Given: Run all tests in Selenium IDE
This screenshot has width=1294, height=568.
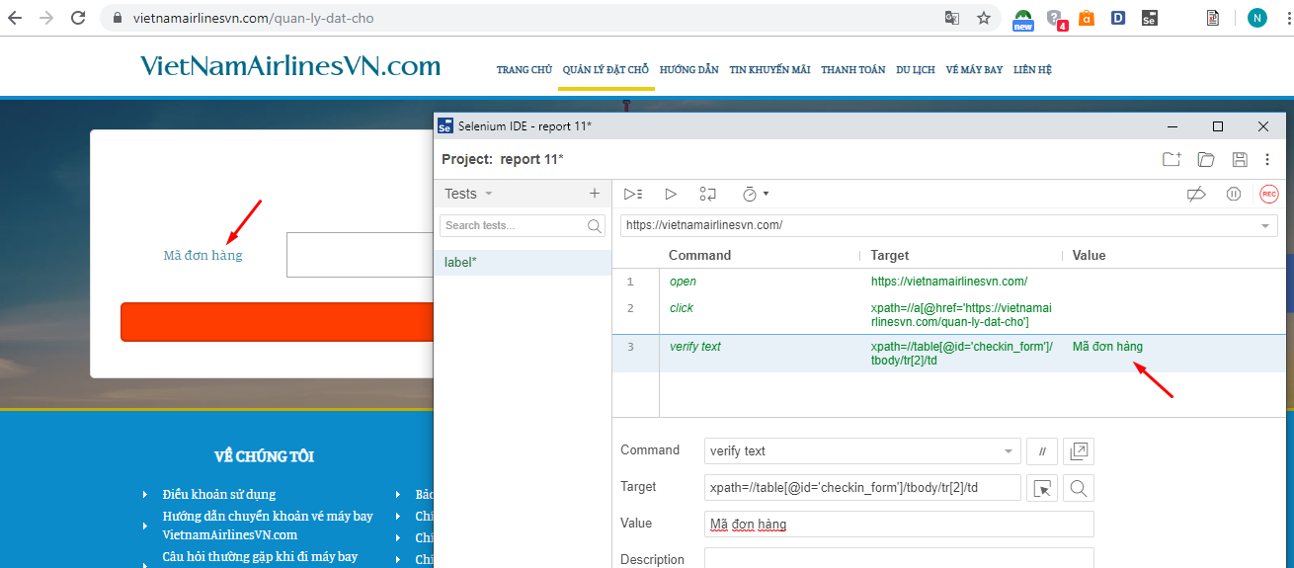Looking at the screenshot, I should point(633,194).
